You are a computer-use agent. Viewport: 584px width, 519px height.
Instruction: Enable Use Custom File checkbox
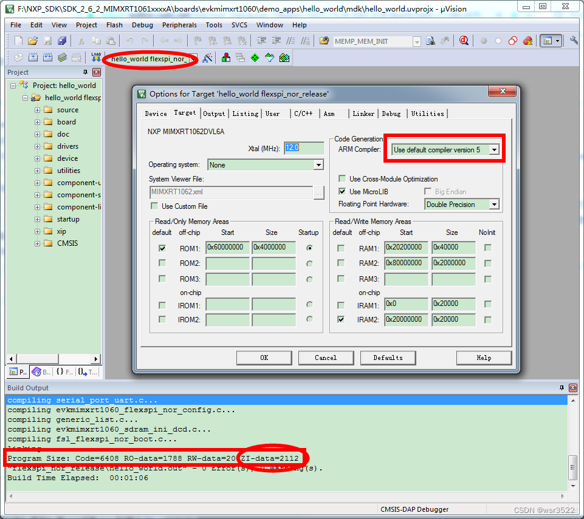click(x=154, y=206)
